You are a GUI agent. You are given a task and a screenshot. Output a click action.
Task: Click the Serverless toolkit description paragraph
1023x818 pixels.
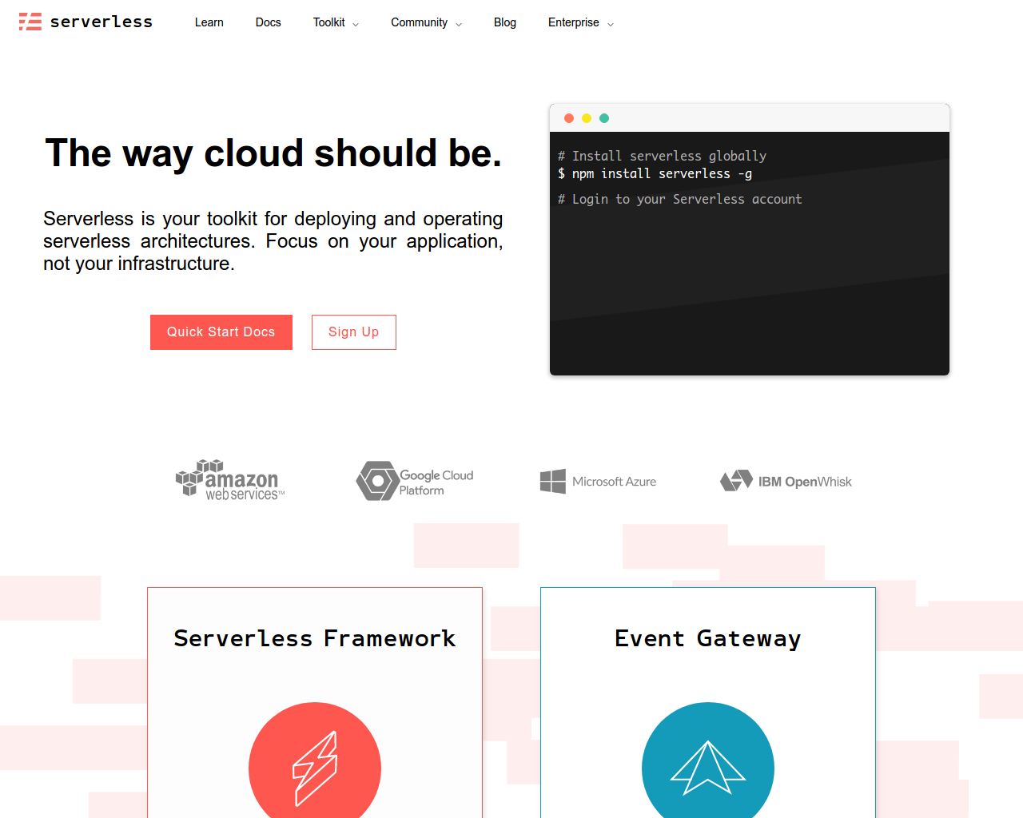tap(273, 241)
